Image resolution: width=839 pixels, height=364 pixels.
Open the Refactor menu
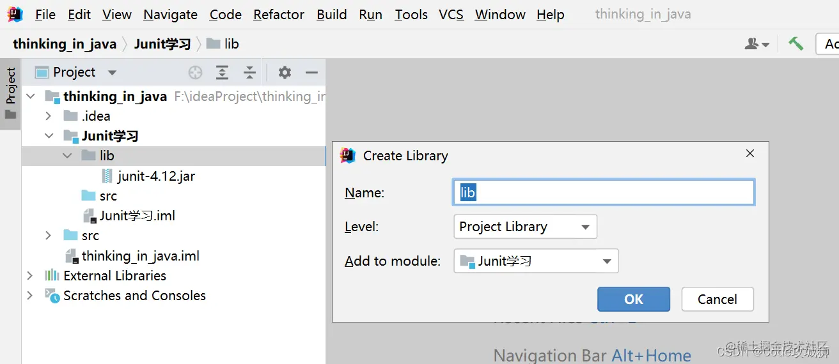pos(279,14)
